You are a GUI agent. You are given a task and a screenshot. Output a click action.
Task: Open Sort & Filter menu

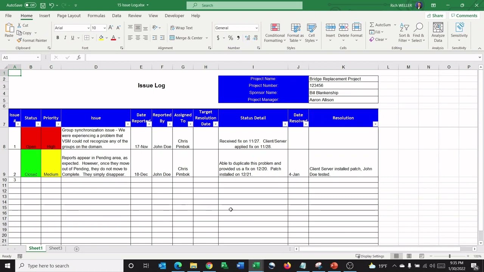pos(404,33)
